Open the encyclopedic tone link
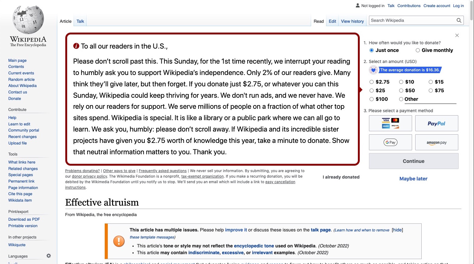The width and height of the screenshot is (474, 264). 254,246
